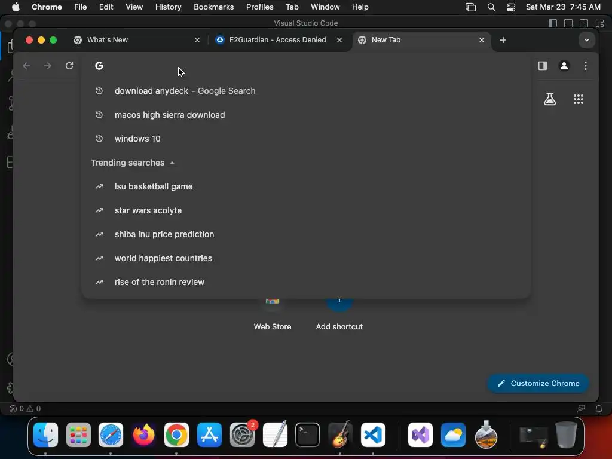Open the Apple menu
Image resolution: width=612 pixels, height=459 pixels.
pos(16,7)
